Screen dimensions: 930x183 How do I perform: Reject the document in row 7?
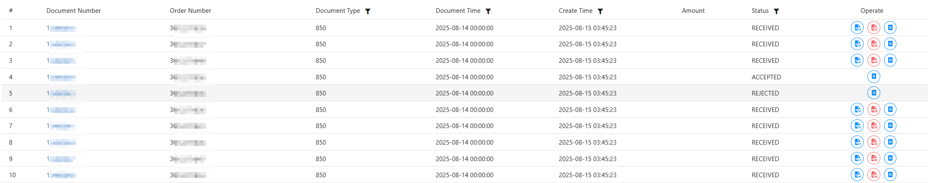pos(873,126)
